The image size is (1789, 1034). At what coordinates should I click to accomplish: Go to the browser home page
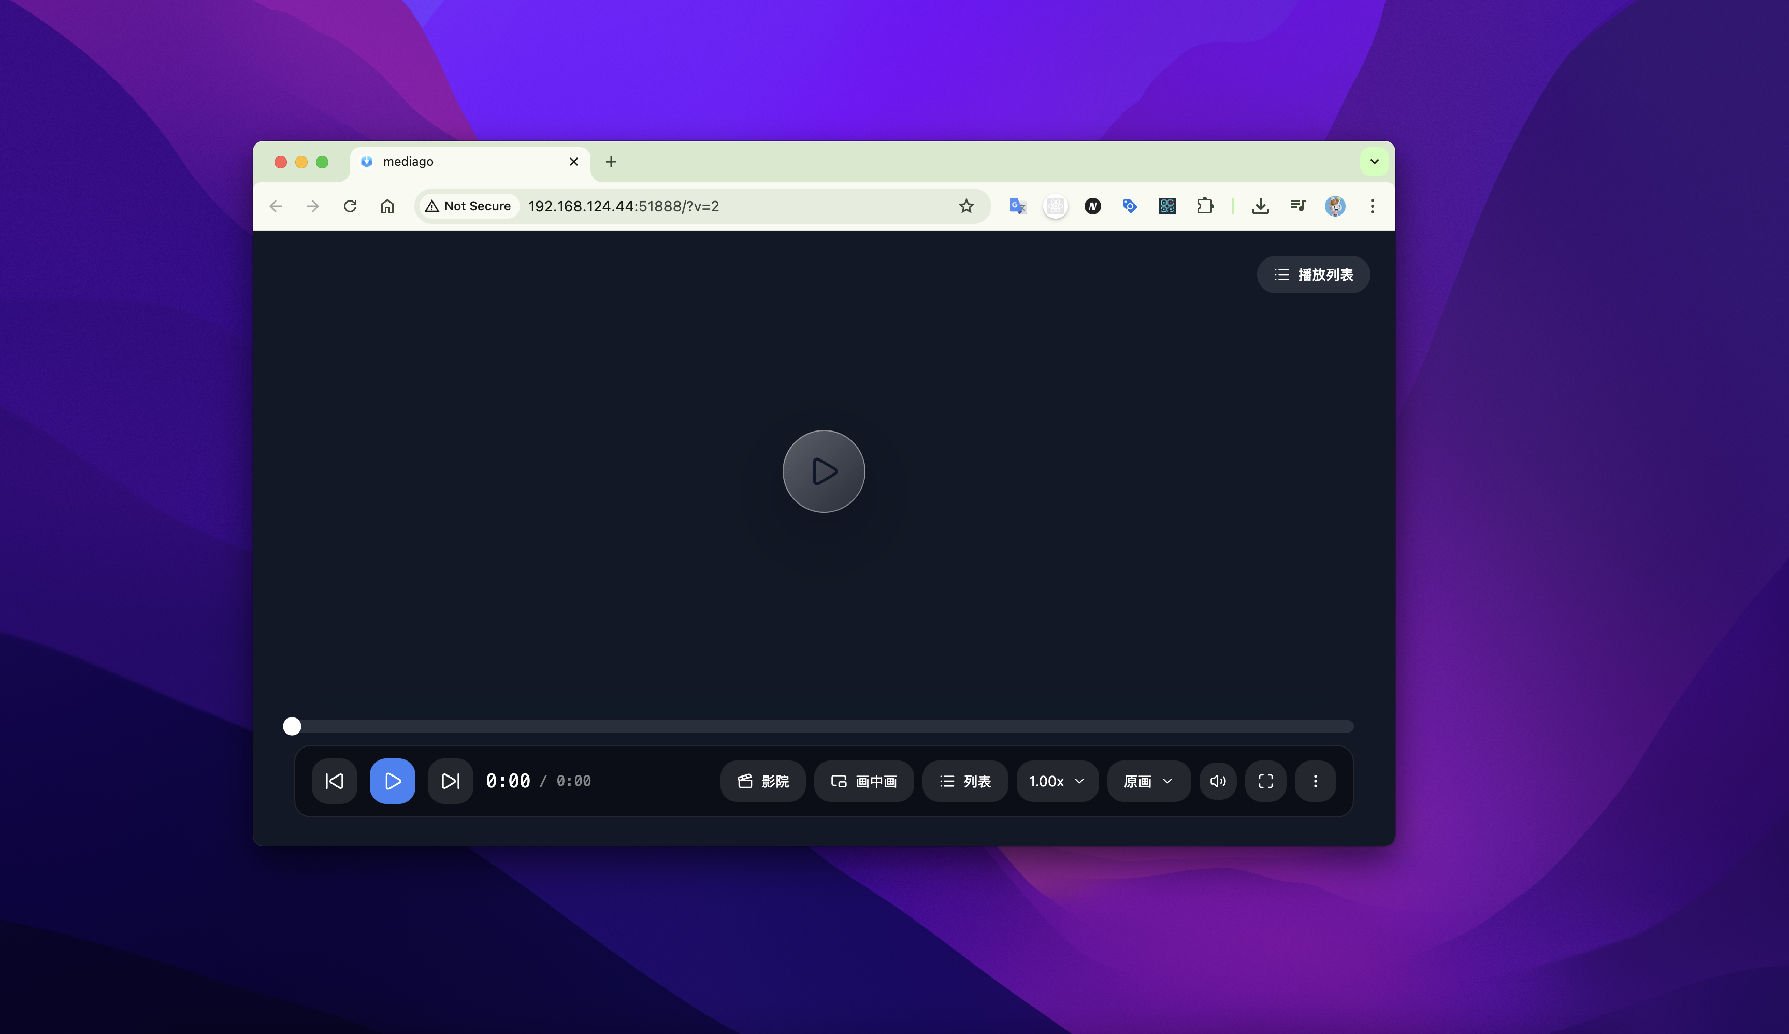click(387, 206)
